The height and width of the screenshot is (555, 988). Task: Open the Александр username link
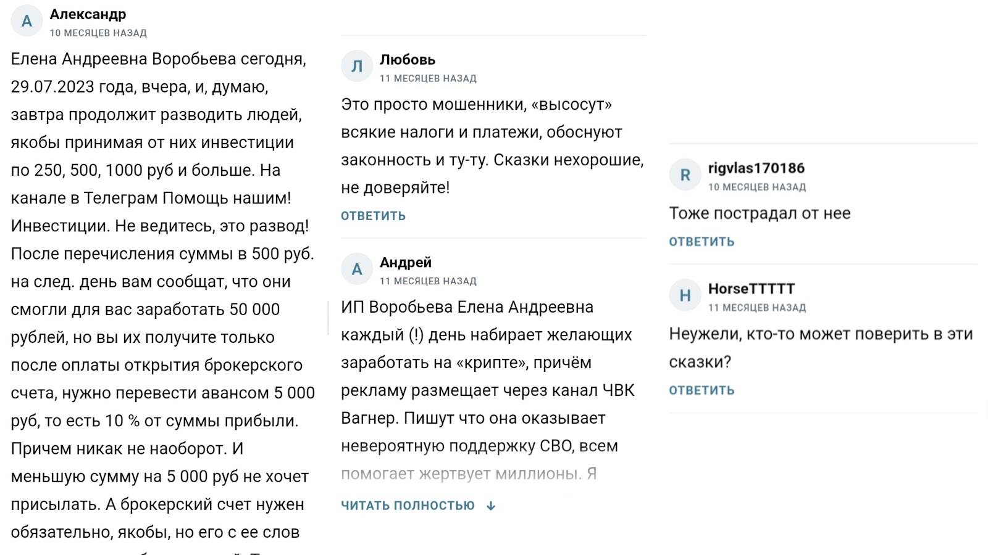coord(88,14)
